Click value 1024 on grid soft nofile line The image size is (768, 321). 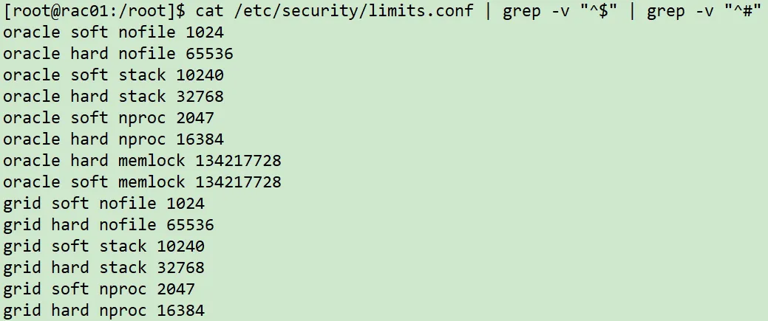click(x=185, y=204)
